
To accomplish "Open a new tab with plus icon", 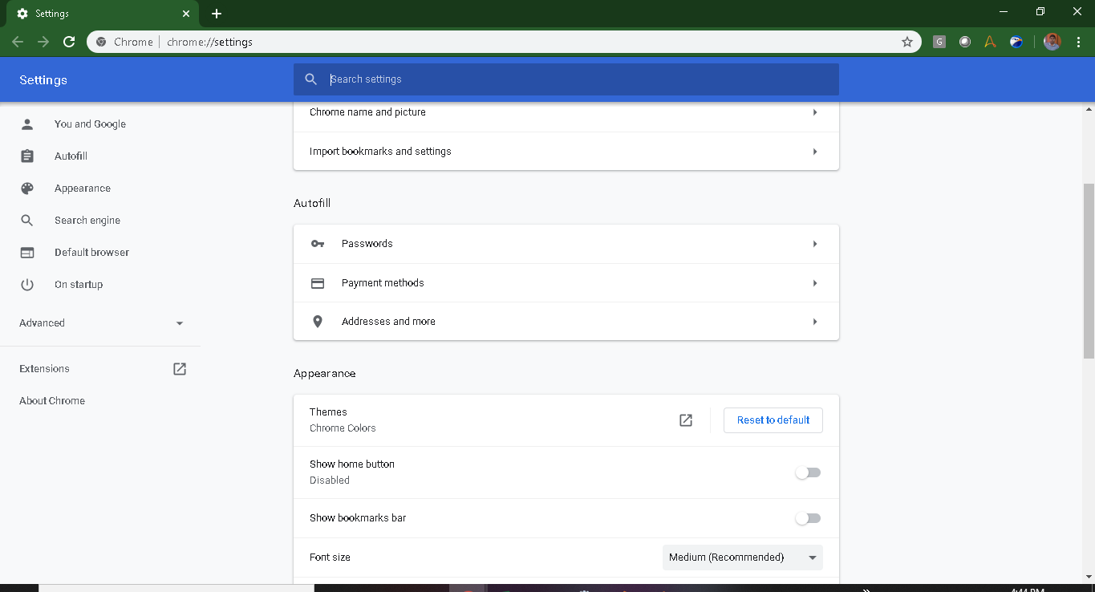I will [217, 14].
